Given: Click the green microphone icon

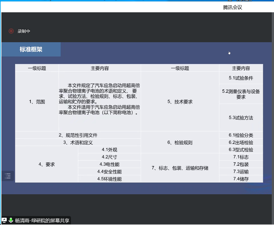Looking at the screenshot, I should [x=11, y=220].
